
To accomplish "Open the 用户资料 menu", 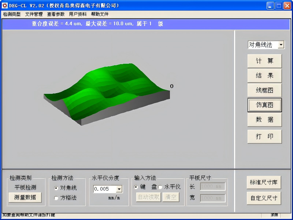I will (x=78, y=14).
